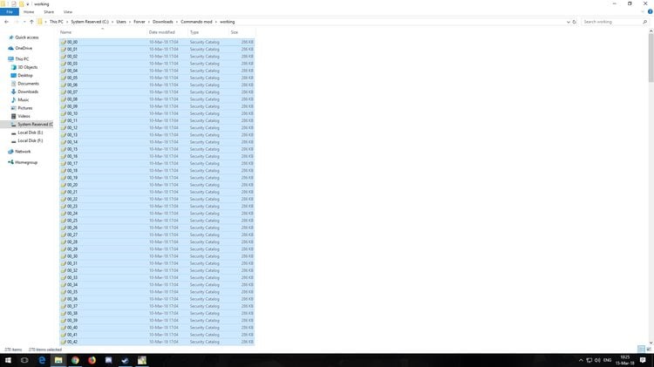Expand the ribbon with the chevron
The width and height of the screenshot is (654, 367).
pyautogui.click(x=643, y=11)
